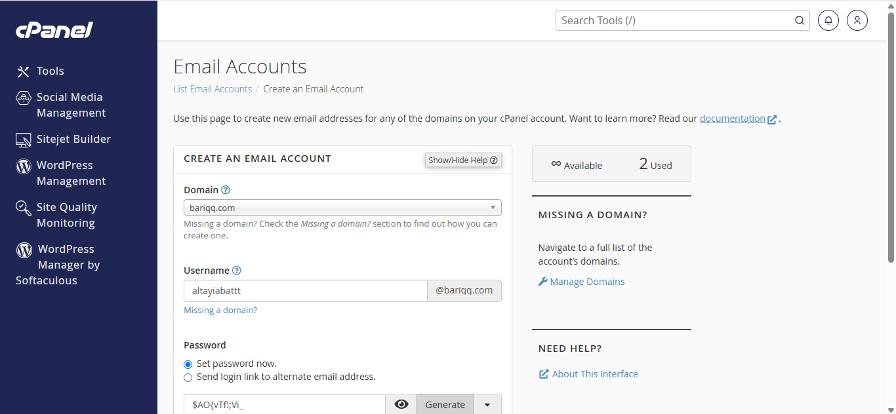
Task: Open the Manage Domains link
Action: tap(587, 282)
